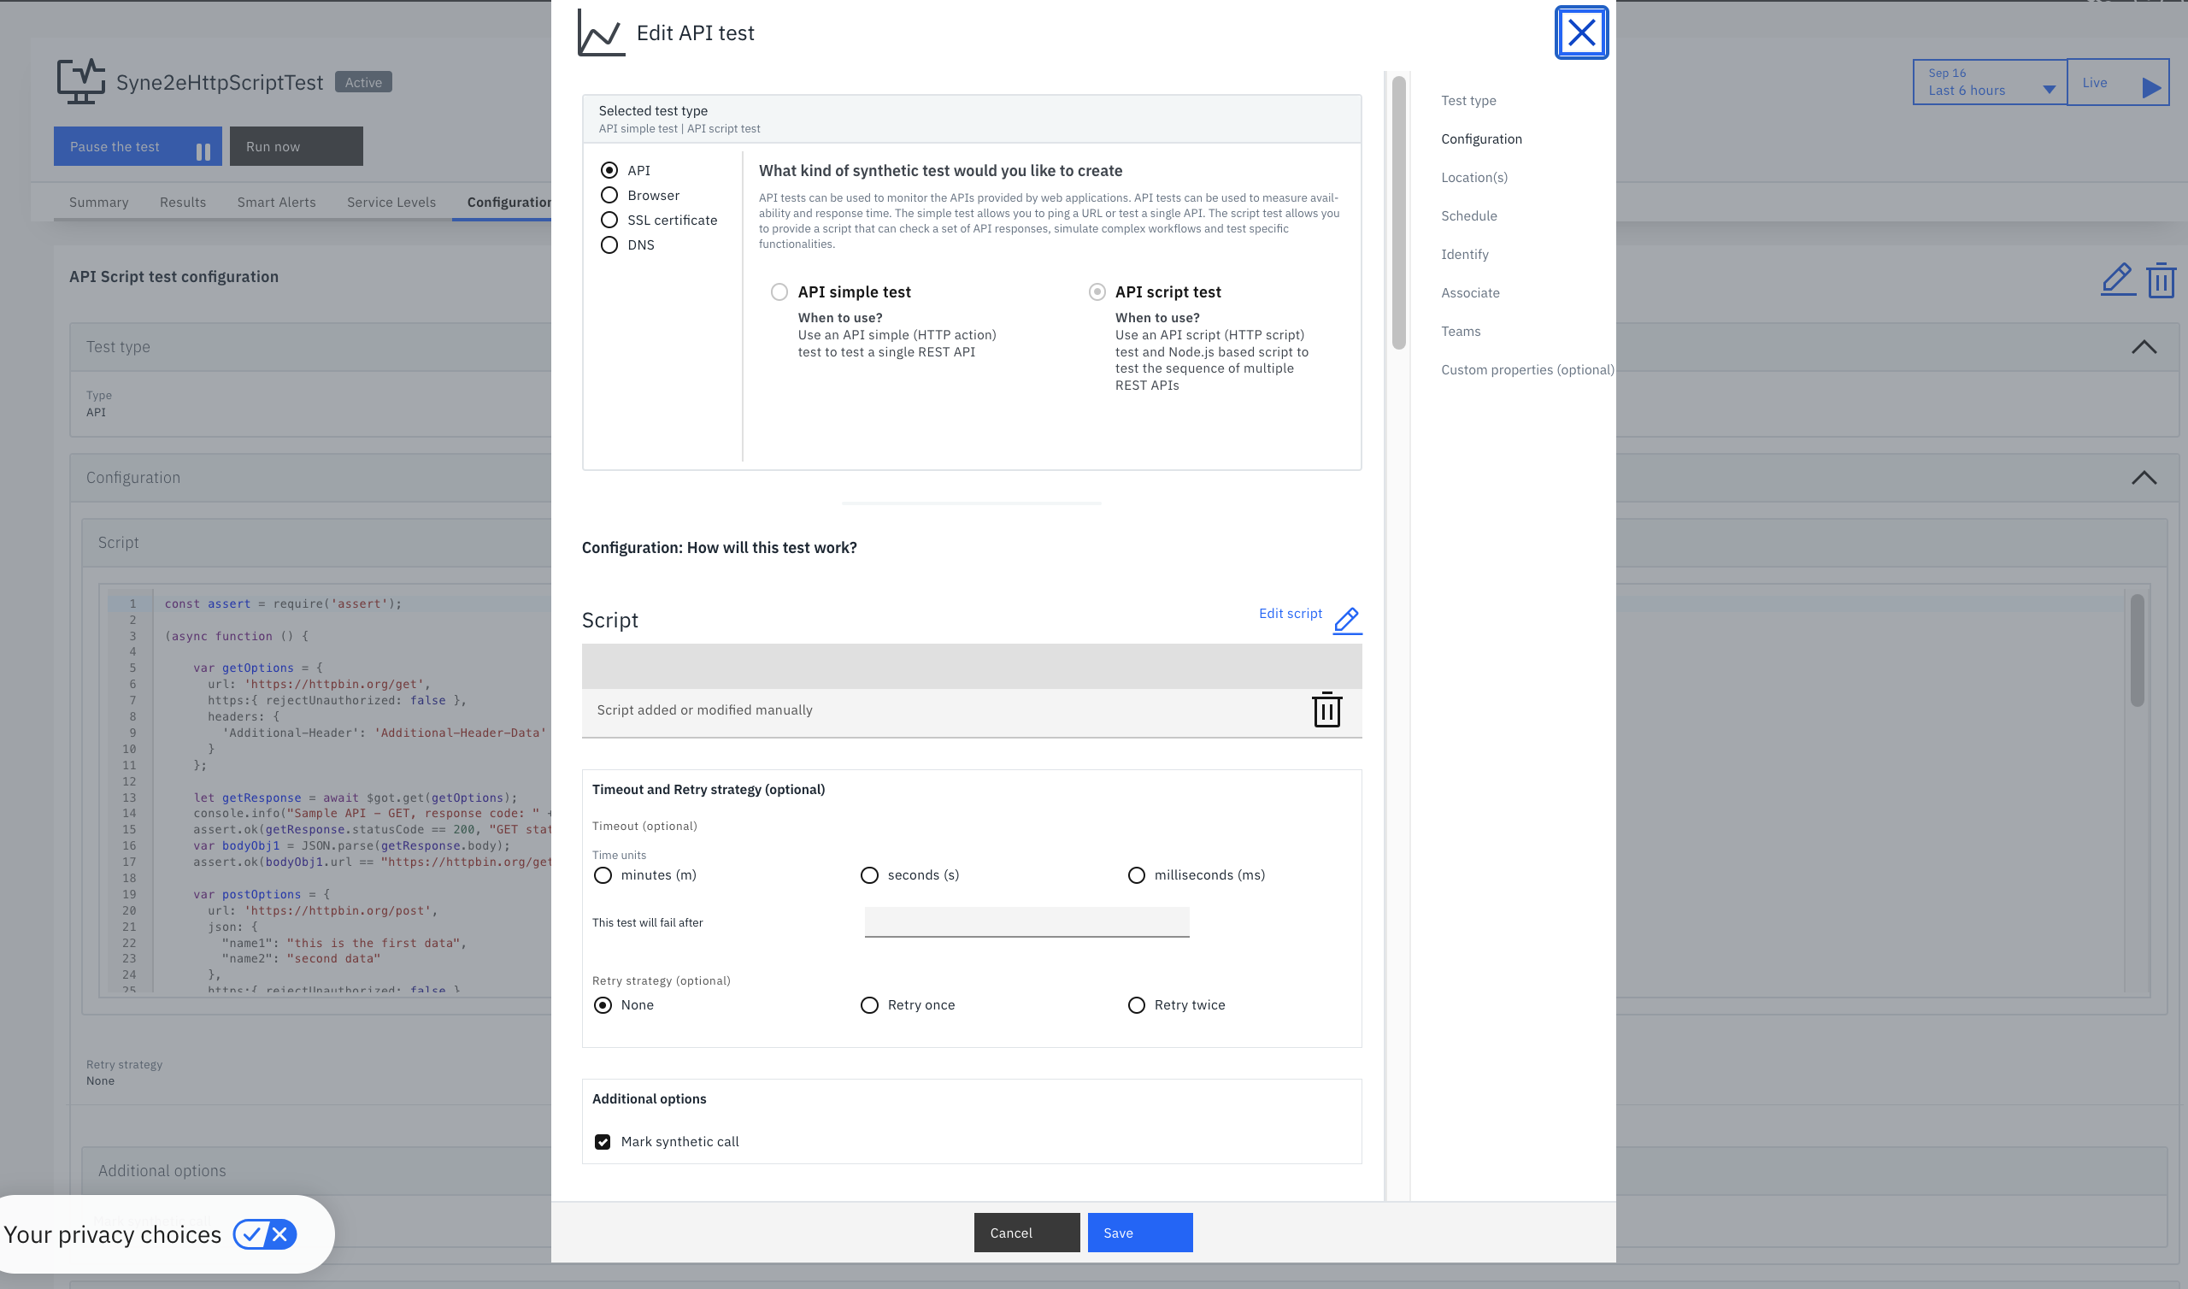Select seconds (s) time unit

(869, 875)
